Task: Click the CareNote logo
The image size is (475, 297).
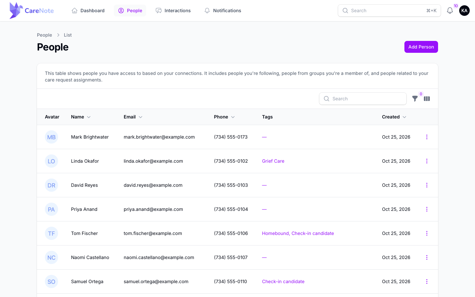Action: tap(32, 11)
